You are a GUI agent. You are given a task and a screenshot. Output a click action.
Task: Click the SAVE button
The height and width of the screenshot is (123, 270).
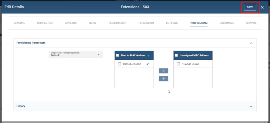coord(250,7)
